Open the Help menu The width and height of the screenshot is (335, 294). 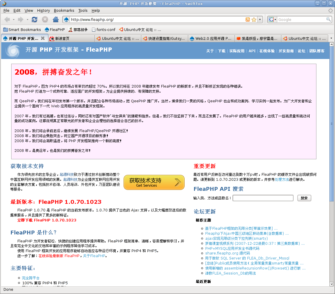pyautogui.click(x=96, y=11)
